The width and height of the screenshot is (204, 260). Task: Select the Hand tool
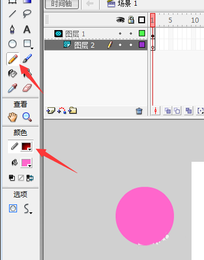pos(12,117)
